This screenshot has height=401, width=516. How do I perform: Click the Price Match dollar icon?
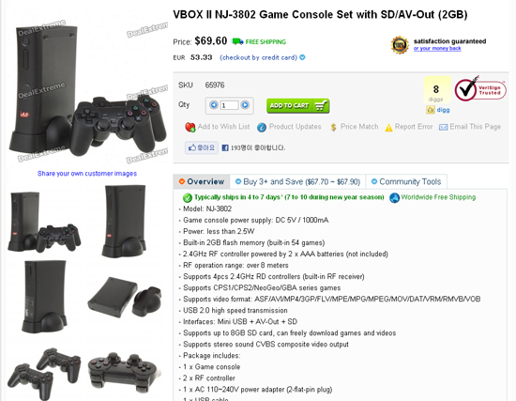point(333,127)
